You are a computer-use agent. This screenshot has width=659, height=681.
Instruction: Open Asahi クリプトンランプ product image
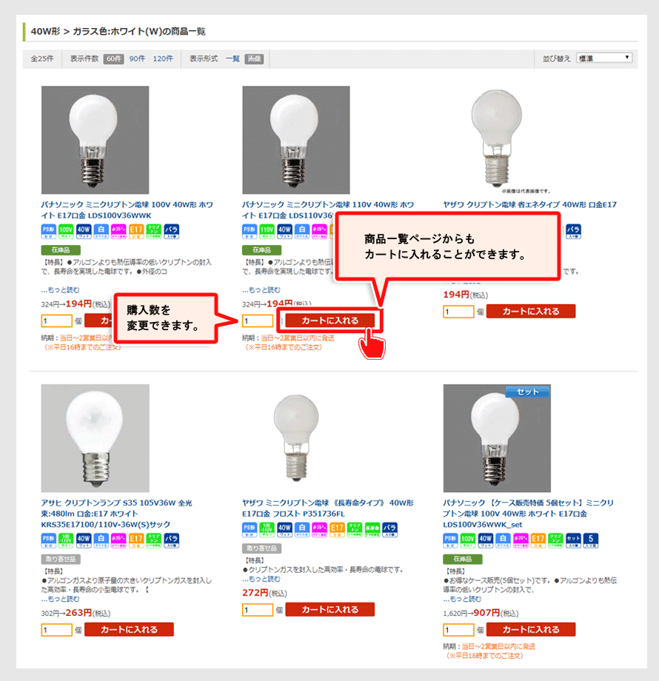(95, 438)
